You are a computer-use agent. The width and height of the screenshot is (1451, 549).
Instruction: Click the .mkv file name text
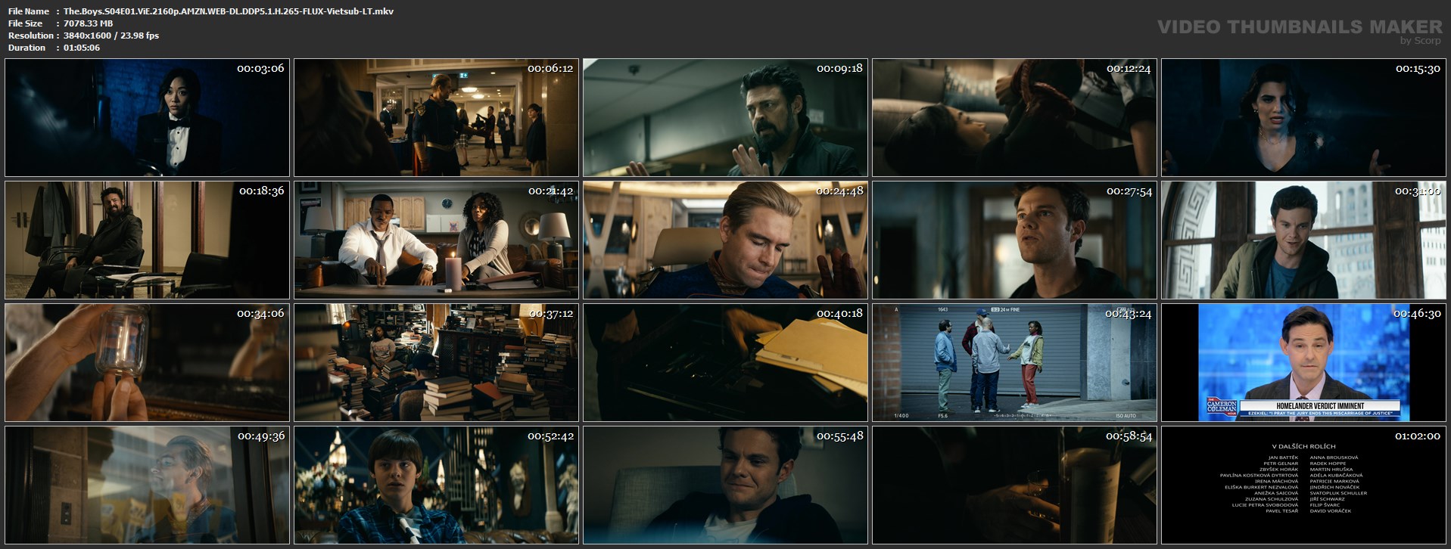pos(229,11)
